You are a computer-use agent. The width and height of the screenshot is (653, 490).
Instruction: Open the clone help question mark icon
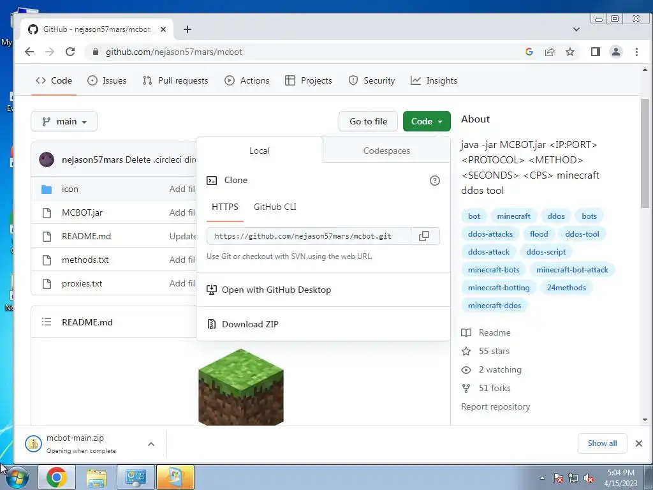pos(434,181)
